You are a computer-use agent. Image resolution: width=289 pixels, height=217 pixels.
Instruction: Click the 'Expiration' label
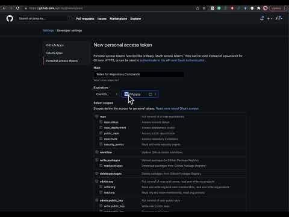click(x=101, y=87)
